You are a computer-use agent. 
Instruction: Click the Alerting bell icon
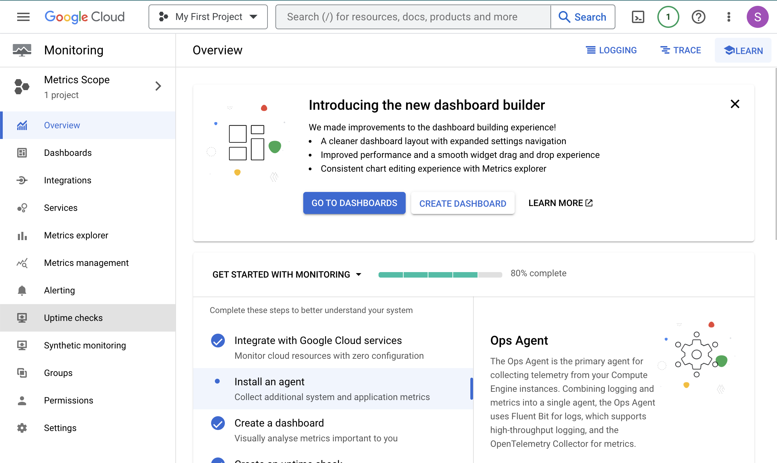pos(22,290)
